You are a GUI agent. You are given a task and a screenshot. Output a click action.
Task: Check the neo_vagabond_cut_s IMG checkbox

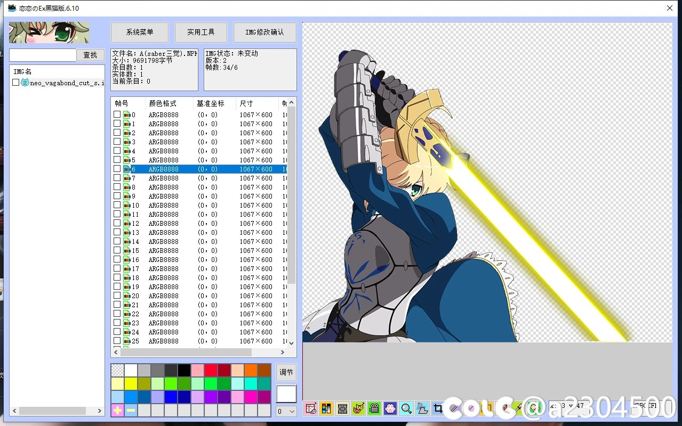click(16, 83)
